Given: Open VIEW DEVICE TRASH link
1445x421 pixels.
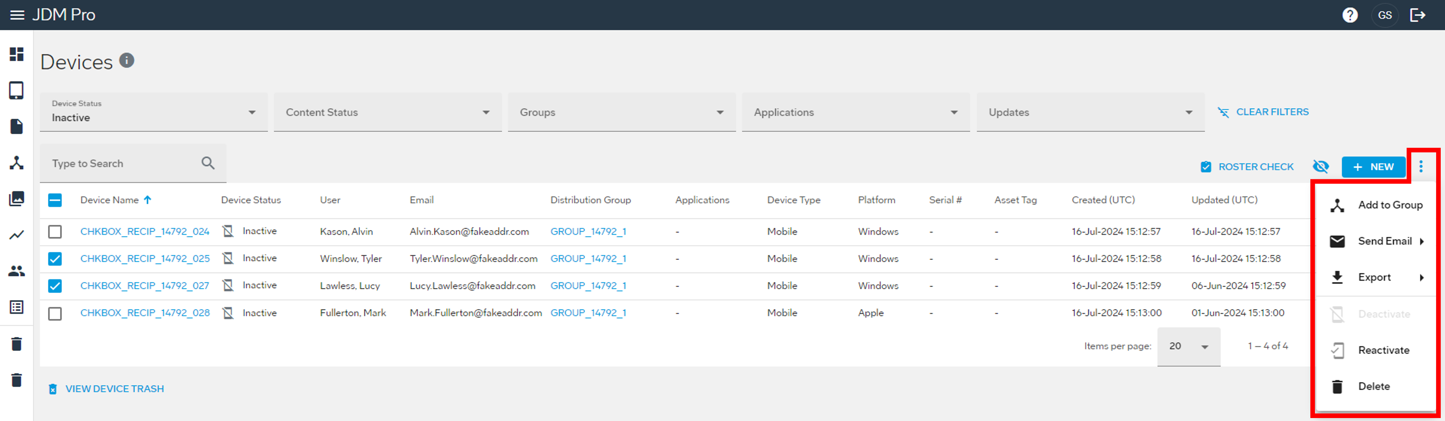Looking at the screenshot, I should click(x=106, y=388).
